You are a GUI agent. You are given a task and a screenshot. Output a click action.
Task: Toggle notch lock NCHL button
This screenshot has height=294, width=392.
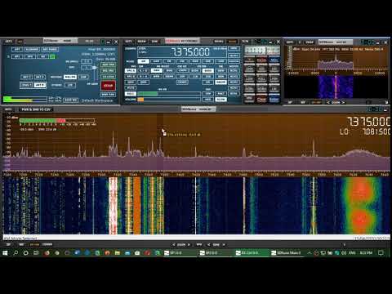click(234, 94)
